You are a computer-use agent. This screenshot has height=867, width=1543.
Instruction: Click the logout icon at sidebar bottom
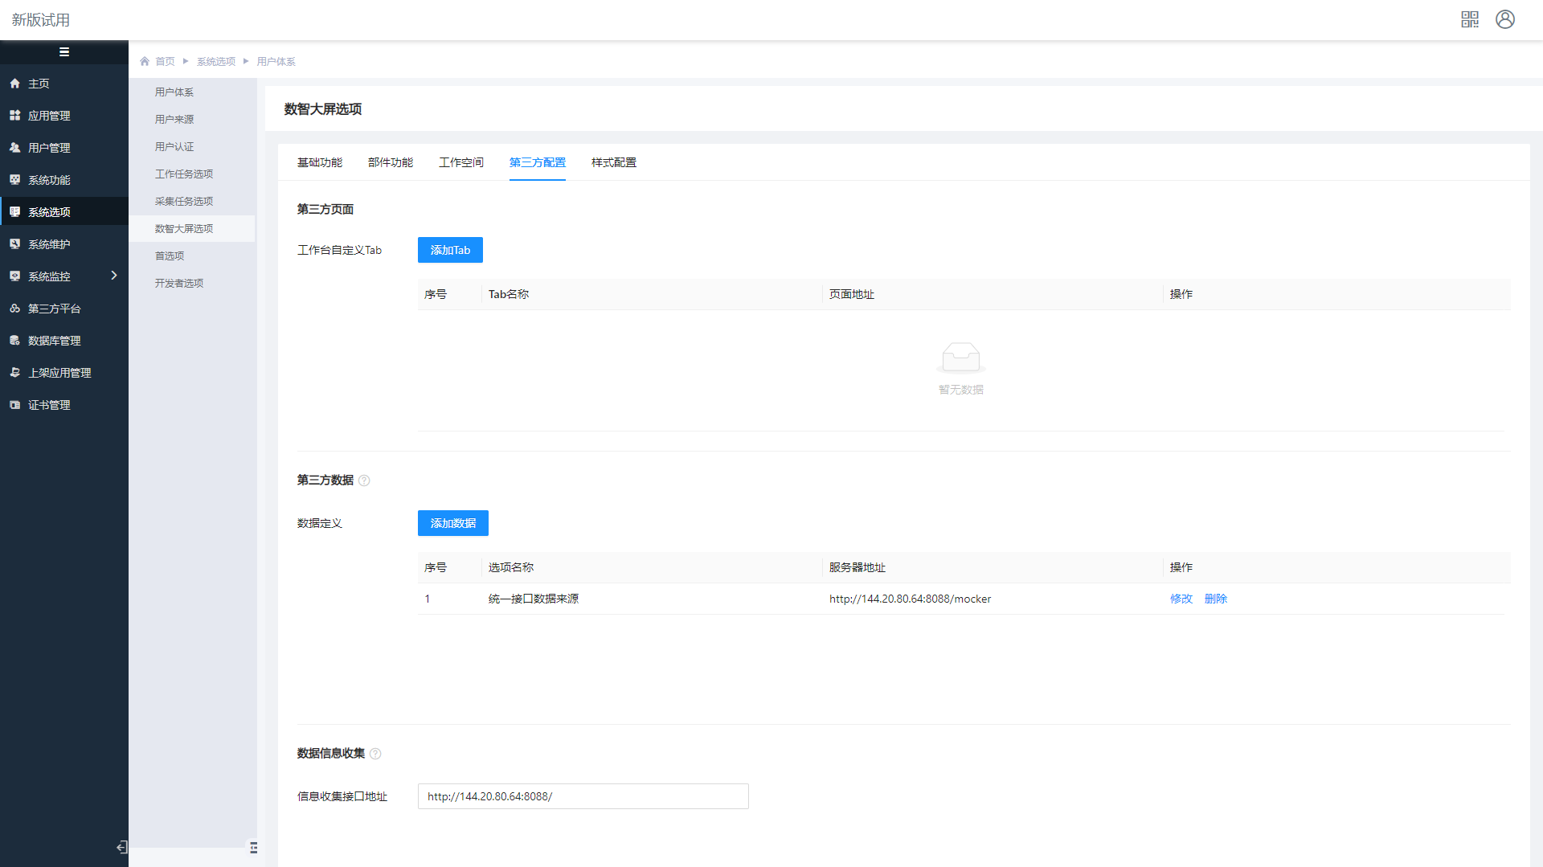point(121,847)
